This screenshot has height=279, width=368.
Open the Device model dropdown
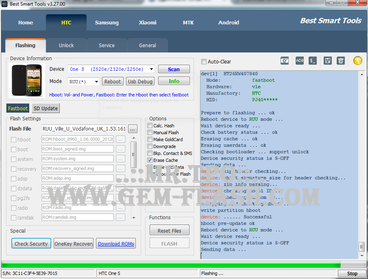point(152,69)
